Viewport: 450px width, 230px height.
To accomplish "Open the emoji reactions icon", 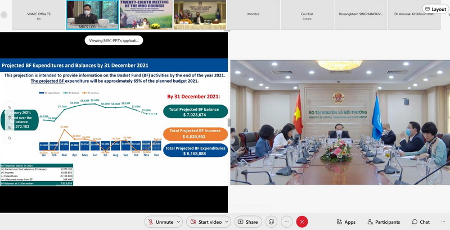I will [271, 222].
